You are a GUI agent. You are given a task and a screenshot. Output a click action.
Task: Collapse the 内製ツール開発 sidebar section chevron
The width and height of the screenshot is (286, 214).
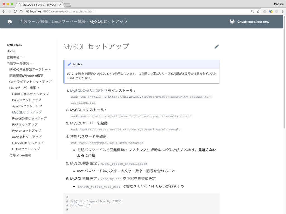point(32,63)
